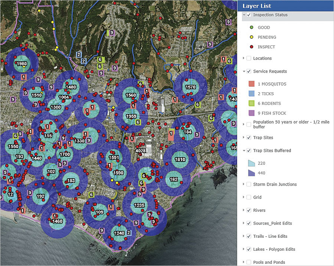Expand the Locations layer arrow
This screenshot has height=266, width=334.
click(243, 58)
